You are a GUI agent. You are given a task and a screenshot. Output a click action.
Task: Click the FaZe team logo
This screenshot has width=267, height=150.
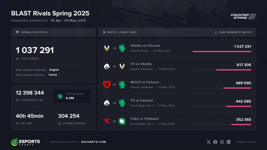pyautogui.click(x=107, y=121)
